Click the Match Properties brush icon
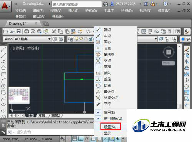Screen dimensions: 192x142 coord(73,32)
